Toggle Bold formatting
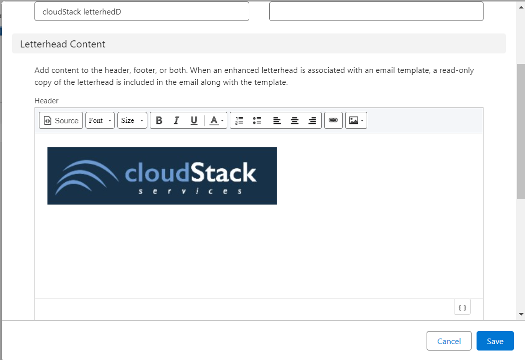The height and width of the screenshot is (360, 525). point(159,120)
